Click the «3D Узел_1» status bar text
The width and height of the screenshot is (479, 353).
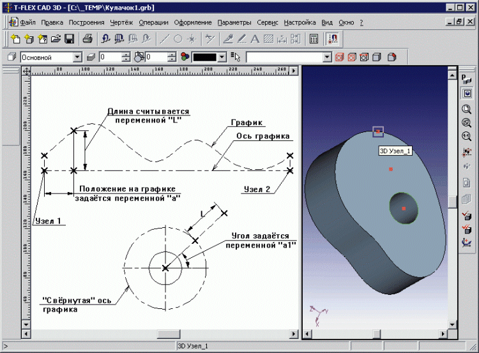[x=193, y=346]
